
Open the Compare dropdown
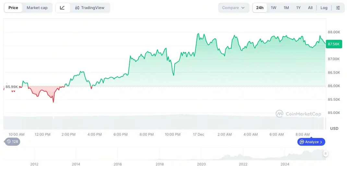(x=233, y=8)
